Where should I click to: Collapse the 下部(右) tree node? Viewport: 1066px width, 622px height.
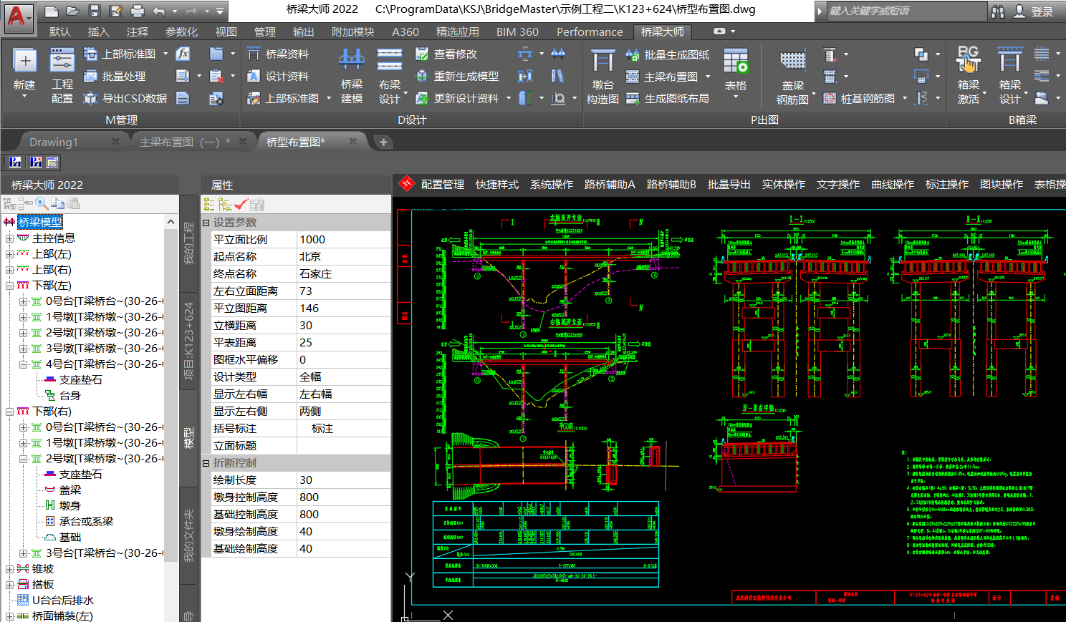[x=9, y=412]
